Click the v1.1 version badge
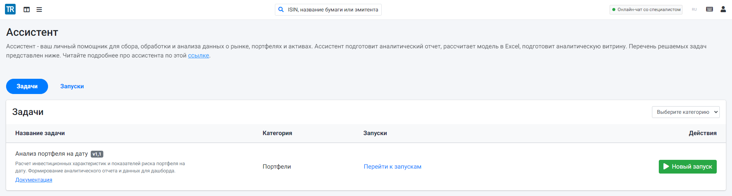Screen dimensions: 732x196 point(97,154)
